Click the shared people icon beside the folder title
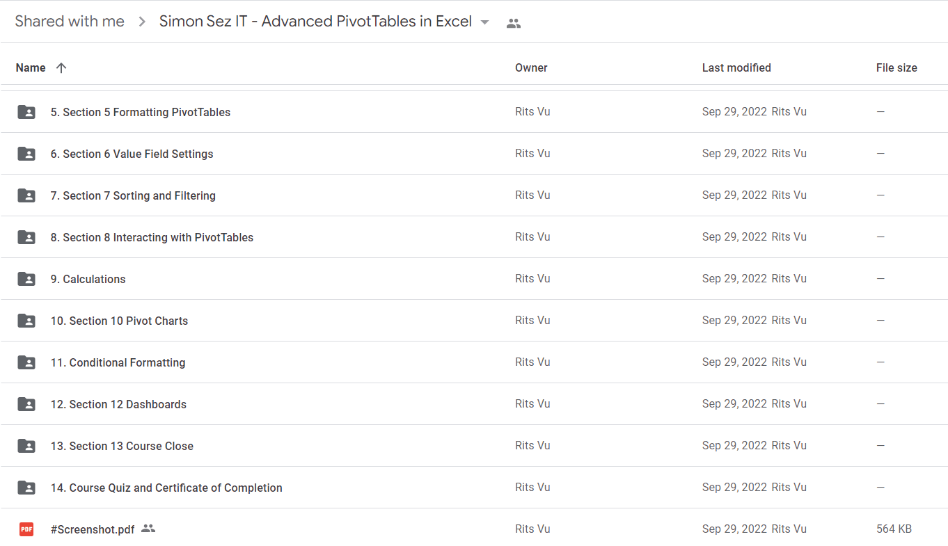948x546 pixels. click(514, 23)
